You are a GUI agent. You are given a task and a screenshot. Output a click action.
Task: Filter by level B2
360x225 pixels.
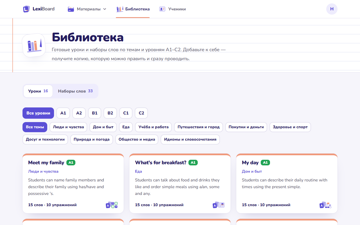pos(110,113)
